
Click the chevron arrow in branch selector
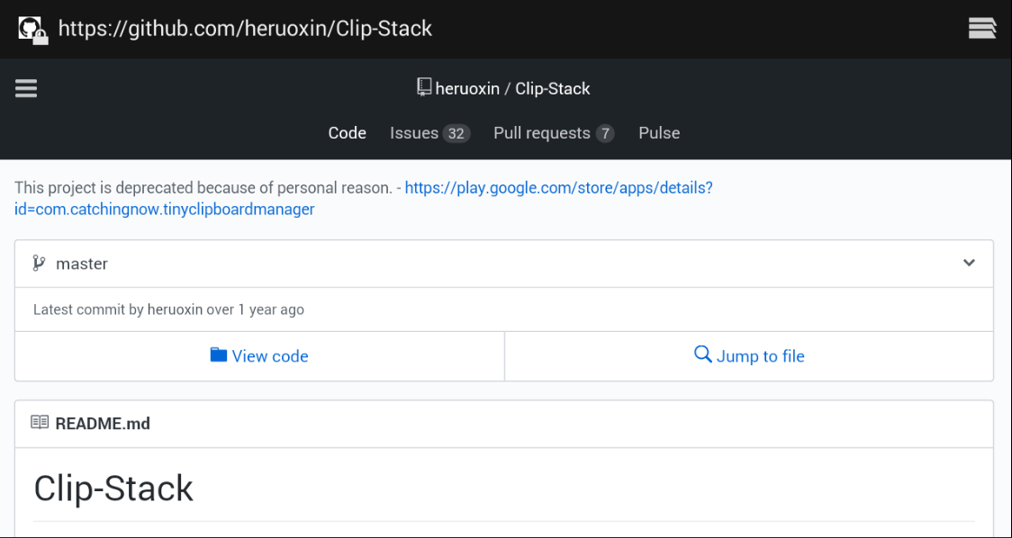click(x=969, y=263)
